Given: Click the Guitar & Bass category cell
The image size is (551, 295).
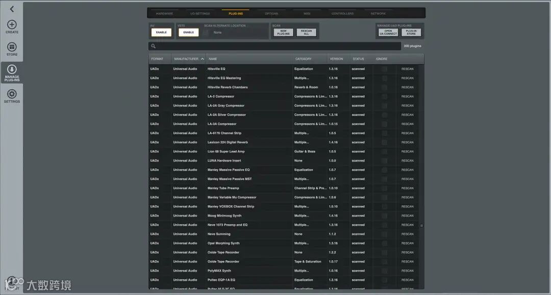Looking at the screenshot, I should click(x=305, y=151).
